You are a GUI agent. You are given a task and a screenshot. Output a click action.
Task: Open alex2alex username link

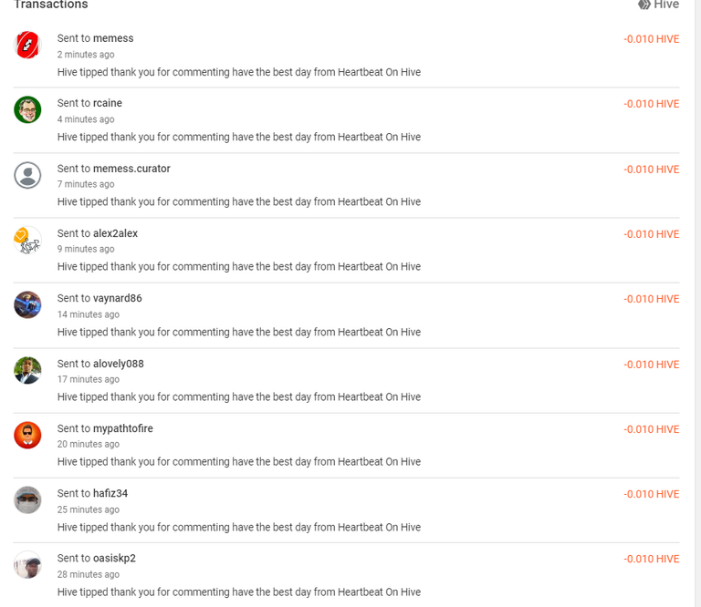(115, 233)
